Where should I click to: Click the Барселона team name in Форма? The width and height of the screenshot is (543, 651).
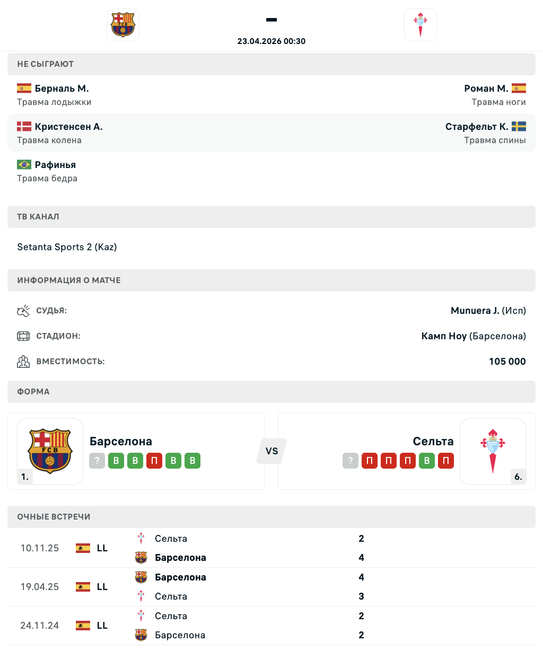[121, 441]
